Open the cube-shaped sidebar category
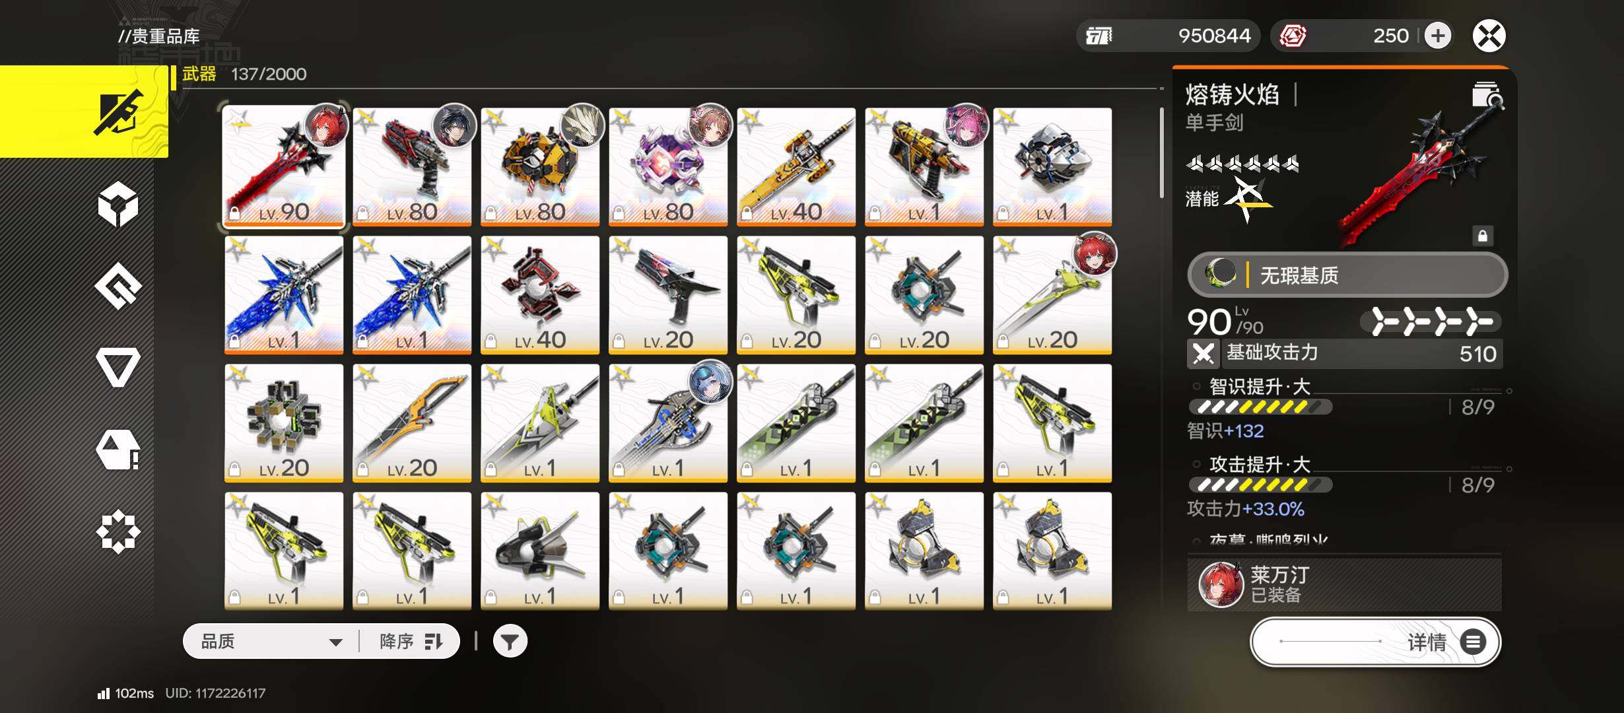 click(118, 204)
